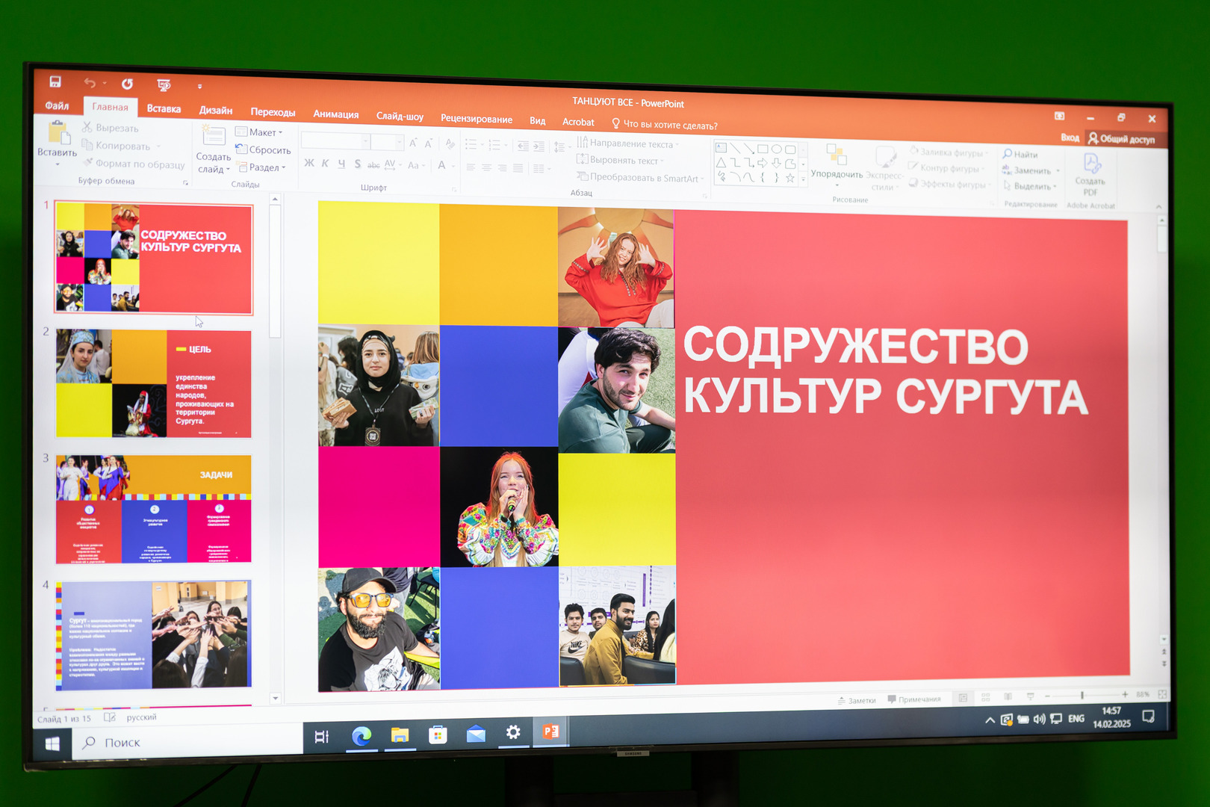Image resolution: width=1210 pixels, height=807 pixels.
Task: Click the clear formatting icon
Action: tap(450, 143)
